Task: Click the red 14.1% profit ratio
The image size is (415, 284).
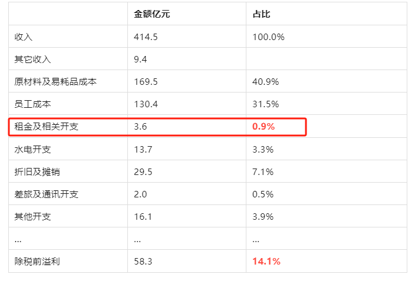Action: tap(266, 261)
